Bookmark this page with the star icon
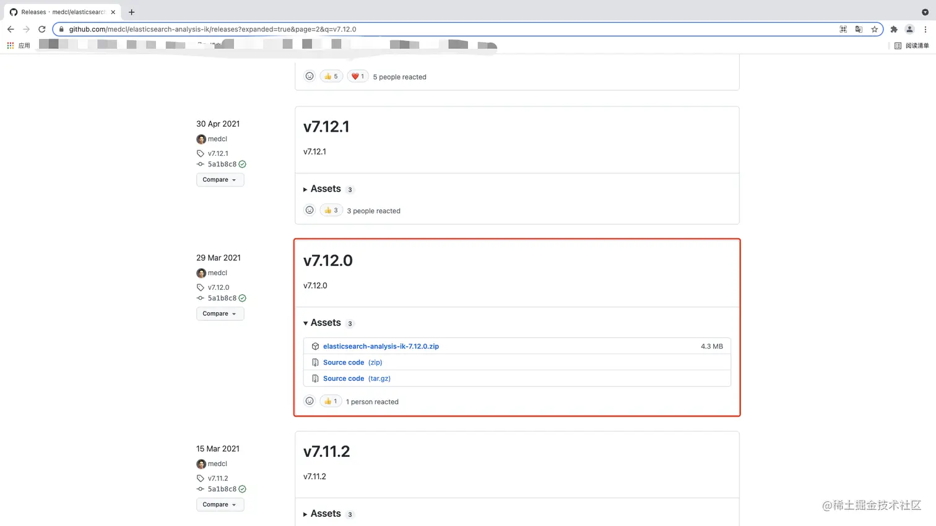Viewport: 936px width, 526px height. pos(874,29)
